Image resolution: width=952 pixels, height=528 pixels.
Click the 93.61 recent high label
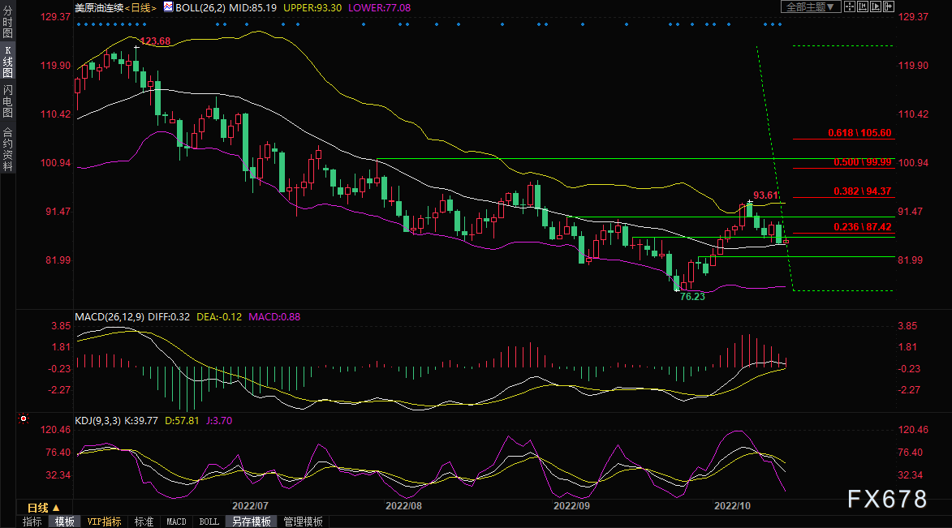point(765,195)
